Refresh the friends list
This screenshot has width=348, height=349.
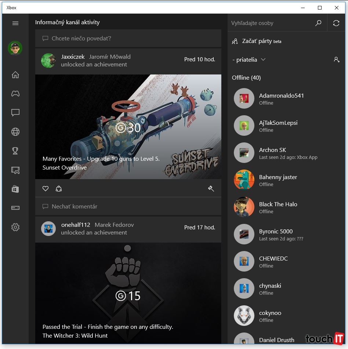[x=336, y=23]
